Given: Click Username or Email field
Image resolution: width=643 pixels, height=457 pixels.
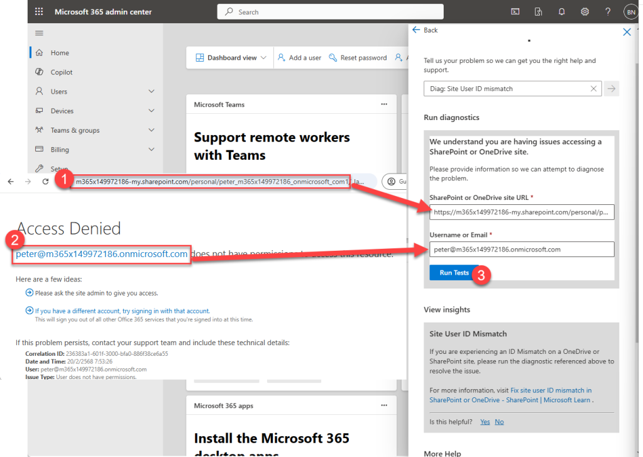Looking at the screenshot, I should 522,250.
